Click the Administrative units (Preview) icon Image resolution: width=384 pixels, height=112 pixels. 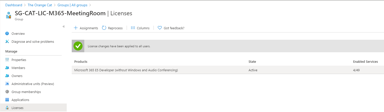click(7, 84)
